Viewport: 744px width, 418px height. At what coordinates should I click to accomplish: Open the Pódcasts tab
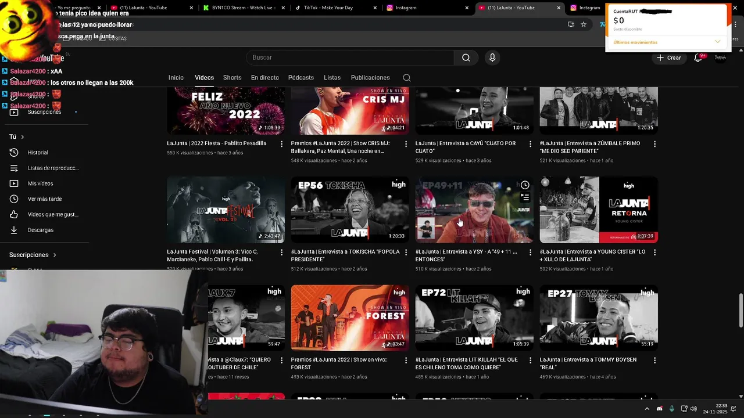pos(301,78)
